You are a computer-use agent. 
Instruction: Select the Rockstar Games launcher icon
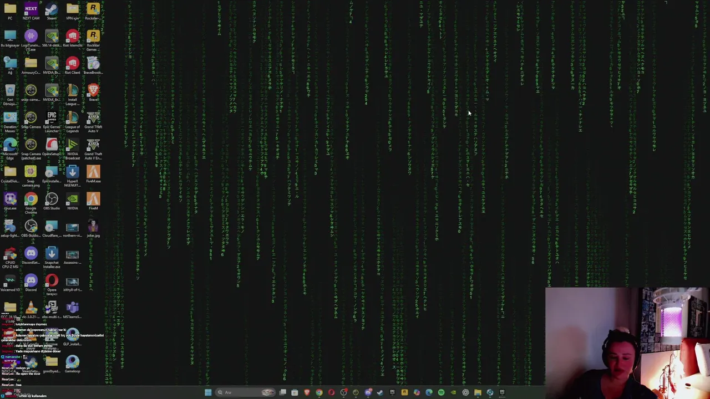point(93,40)
